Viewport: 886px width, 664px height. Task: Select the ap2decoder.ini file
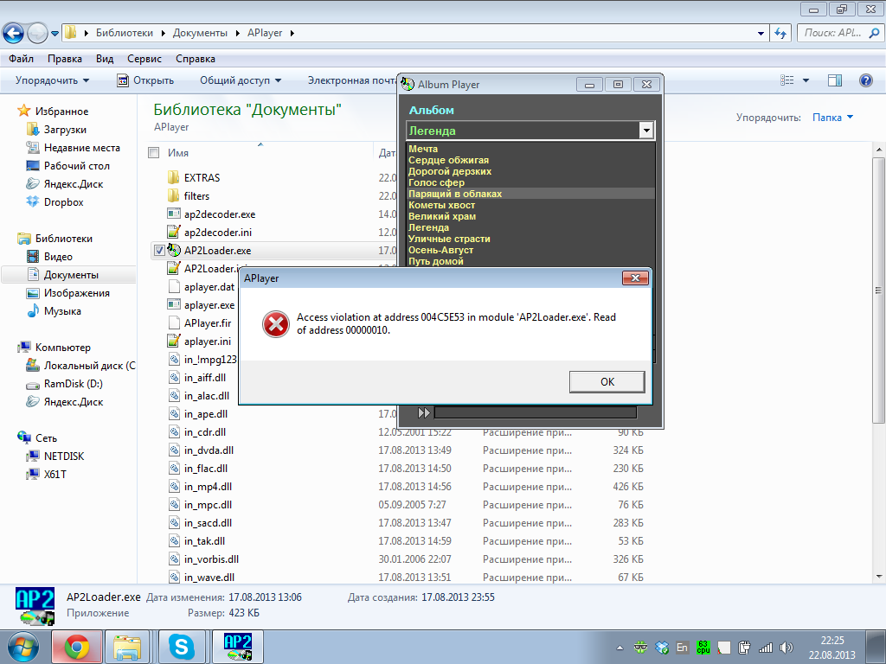217,232
